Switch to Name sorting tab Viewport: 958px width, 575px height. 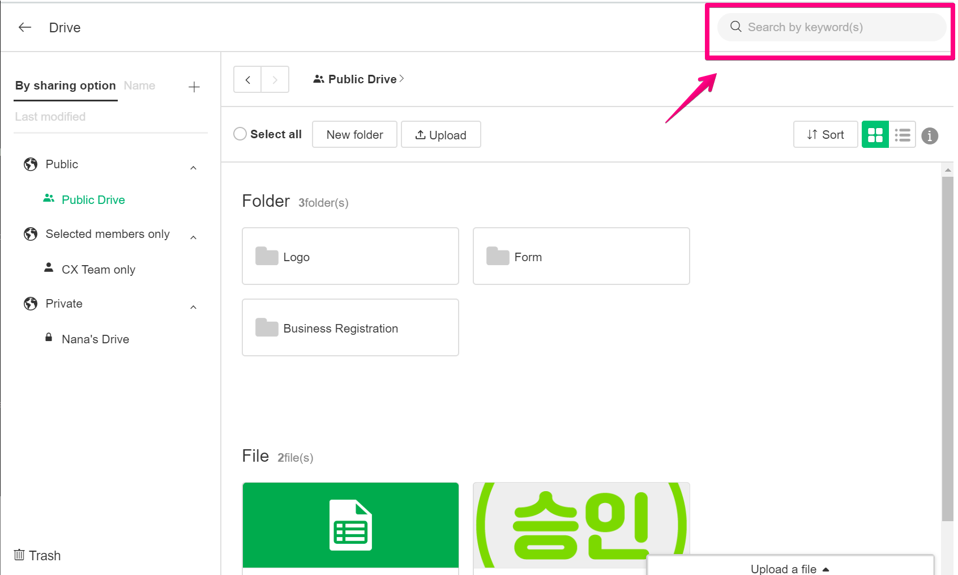click(139, 86)
